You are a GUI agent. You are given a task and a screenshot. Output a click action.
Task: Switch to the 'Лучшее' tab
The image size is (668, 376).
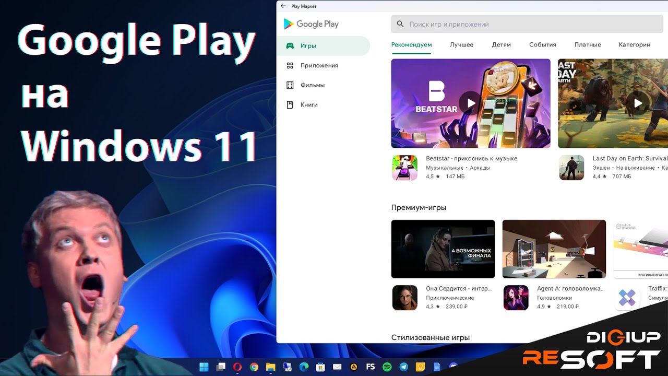[x=462, y=45]
